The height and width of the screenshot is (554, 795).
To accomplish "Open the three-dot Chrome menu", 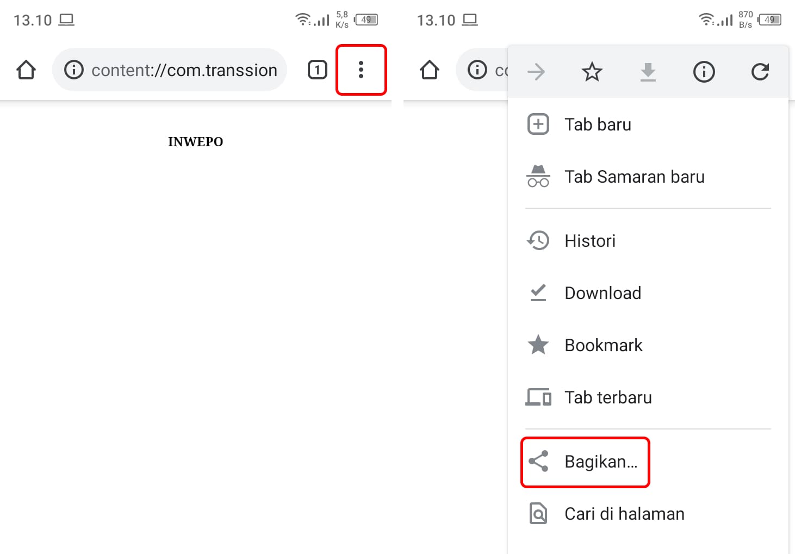I will click(361, 70).
